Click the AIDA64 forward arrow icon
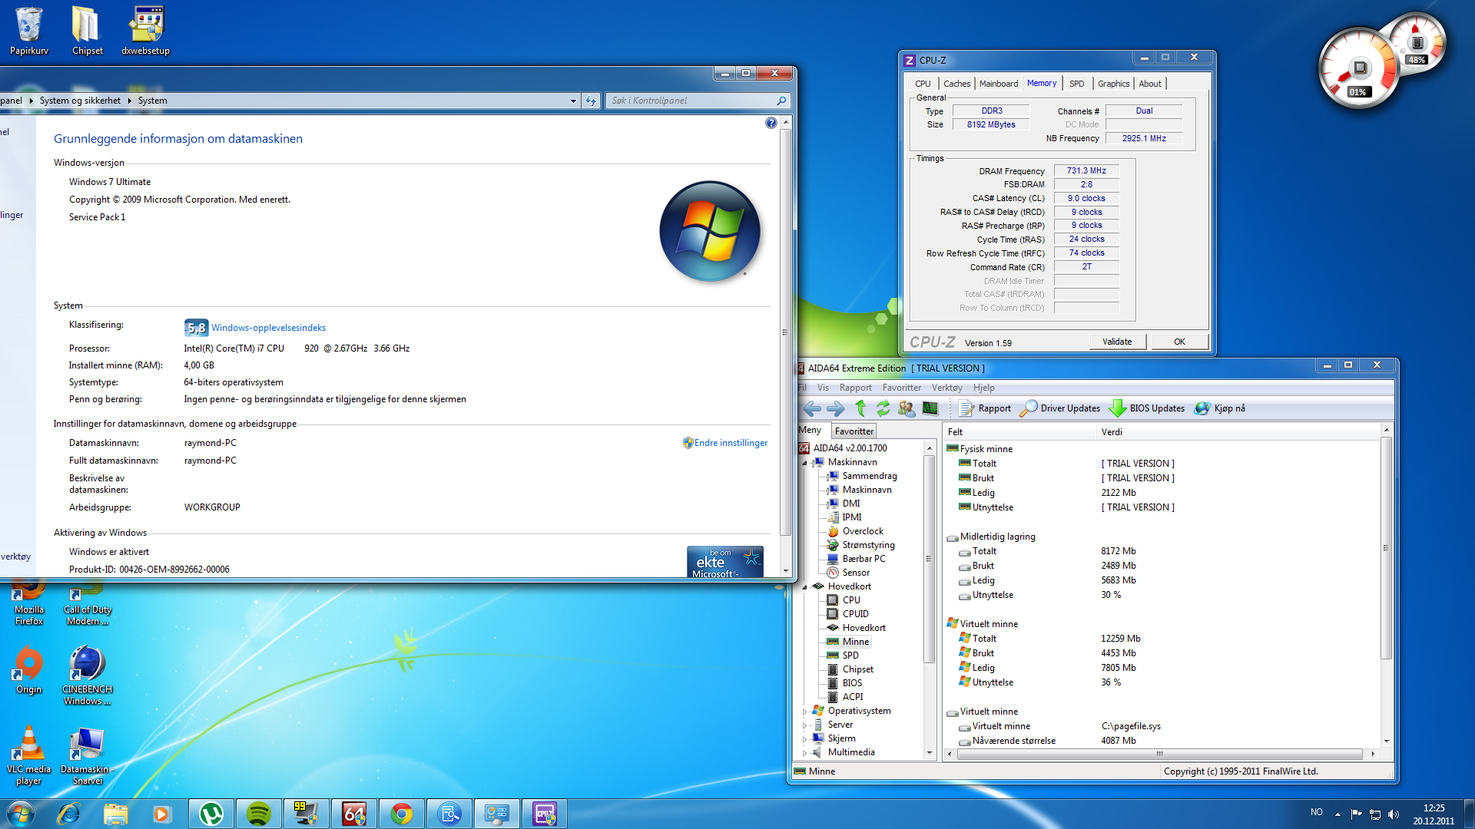 pyautogui.click(x=836, y=408)
